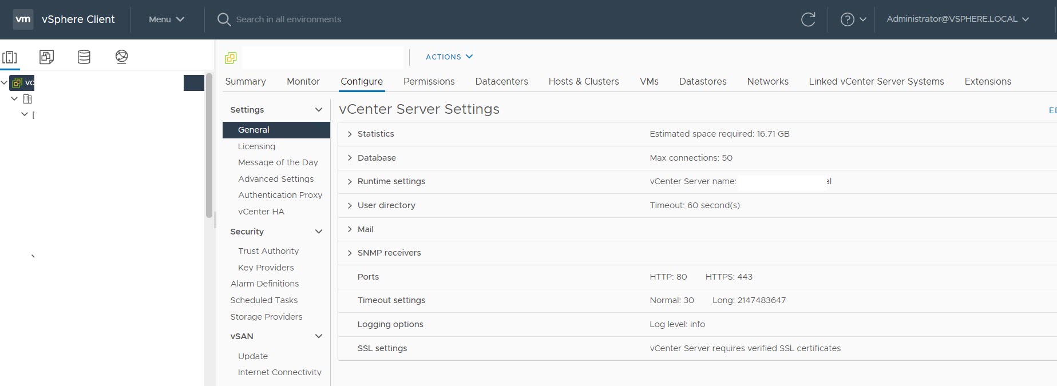Open Advanced Settings in sidebar
Screen dimensions: 1057x386
click(276, 179)
